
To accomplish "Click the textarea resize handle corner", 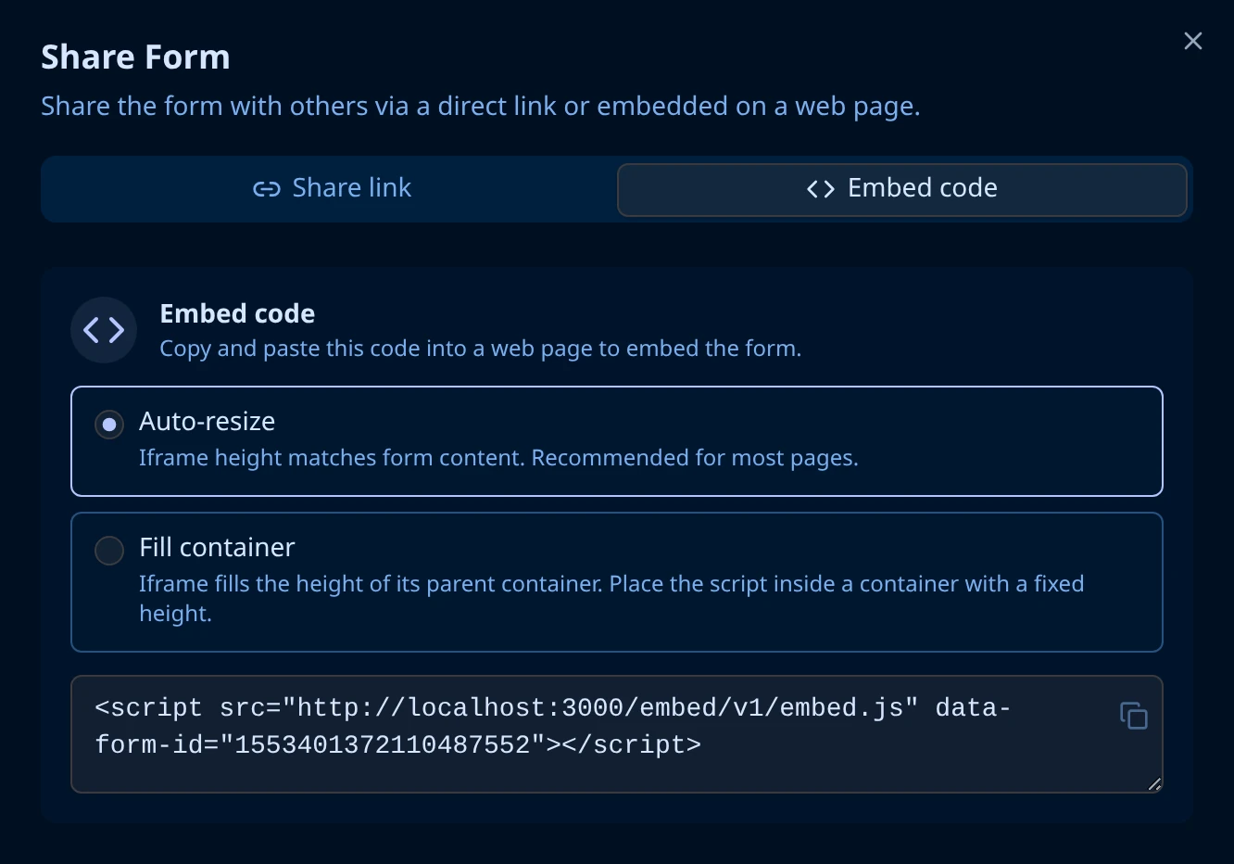I will click(1154, 784).
